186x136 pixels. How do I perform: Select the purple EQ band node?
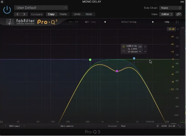pyautogui.click(x=117, y=71)
